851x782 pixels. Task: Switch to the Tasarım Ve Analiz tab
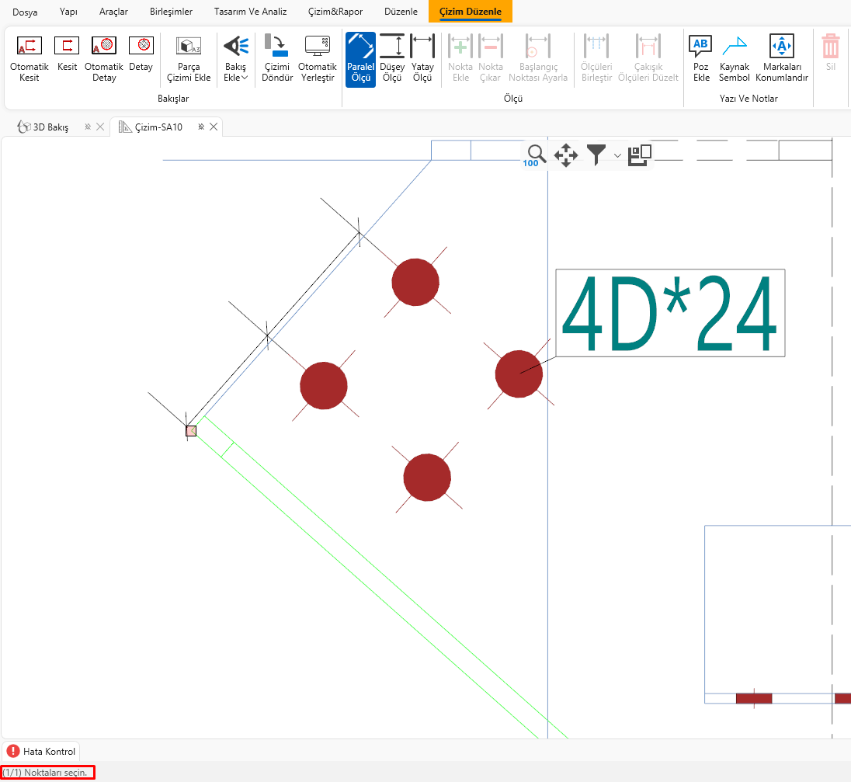coord(250,12)
